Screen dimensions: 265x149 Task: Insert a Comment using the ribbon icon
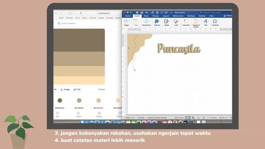[186, 22]
